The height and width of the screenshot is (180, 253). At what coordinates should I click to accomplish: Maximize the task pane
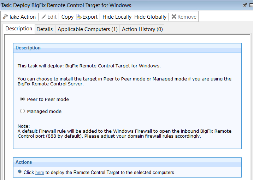coord(251,5)
